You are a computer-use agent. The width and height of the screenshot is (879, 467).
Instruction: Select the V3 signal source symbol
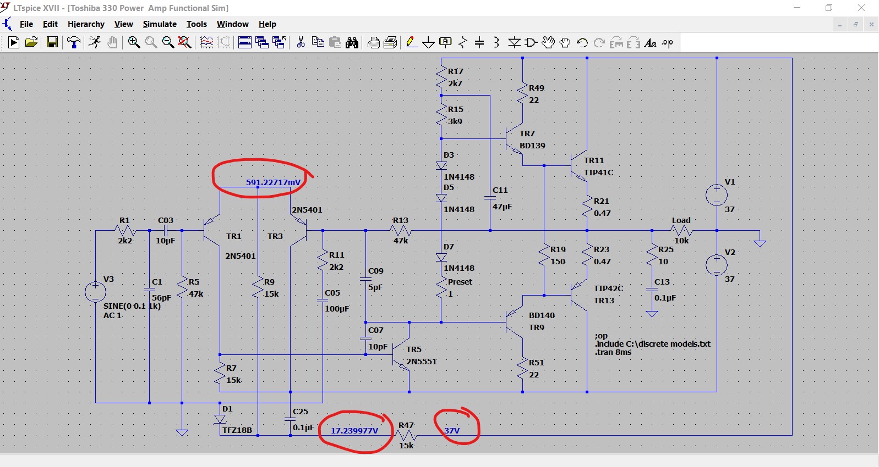(x=95, y=292)
